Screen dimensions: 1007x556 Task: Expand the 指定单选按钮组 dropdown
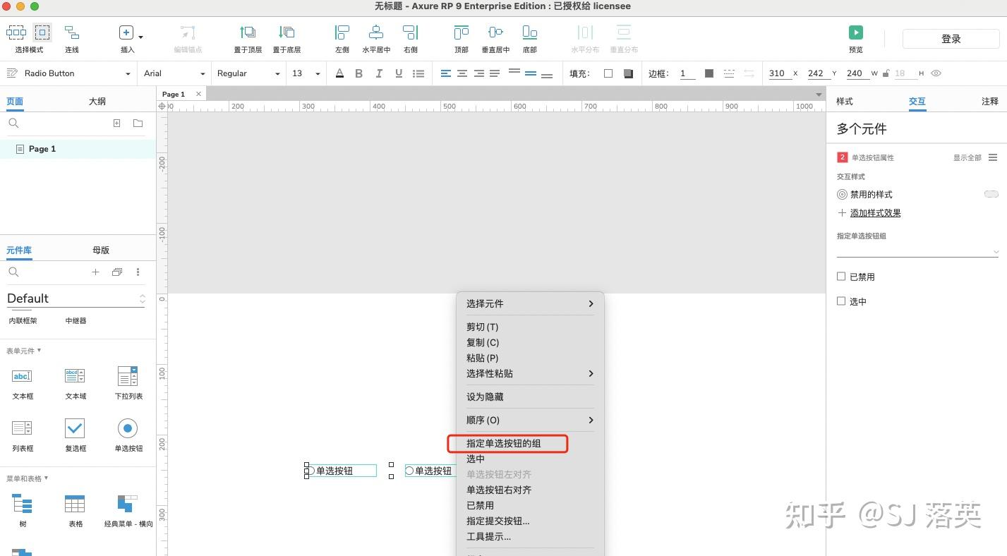(995, 251)
